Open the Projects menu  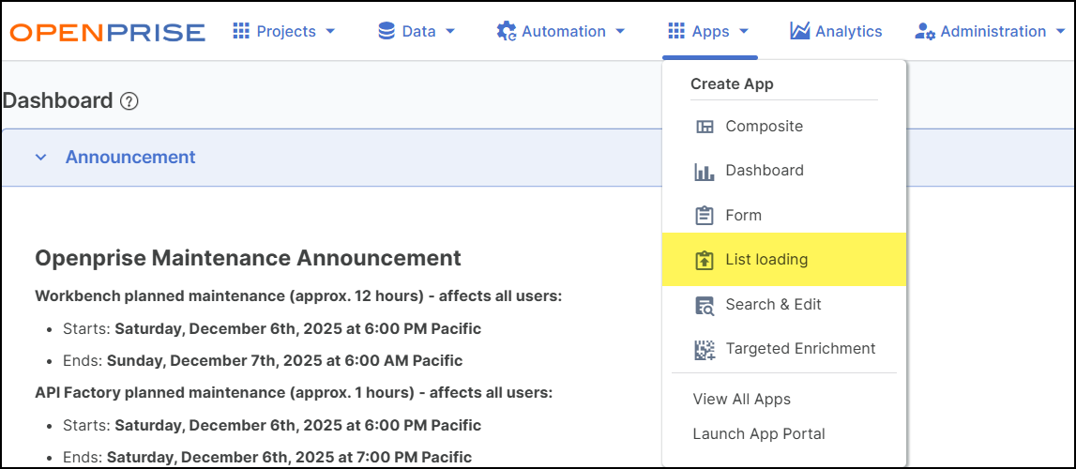[284, 32]
